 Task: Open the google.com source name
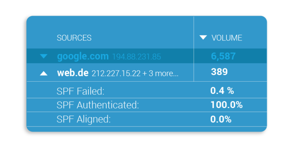(83, 56)
